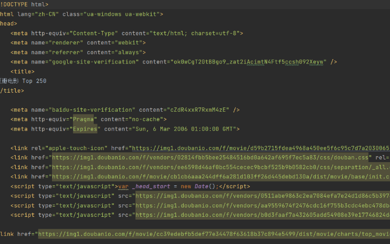
Task: Click the closing /title> tag
Action: 12,91
